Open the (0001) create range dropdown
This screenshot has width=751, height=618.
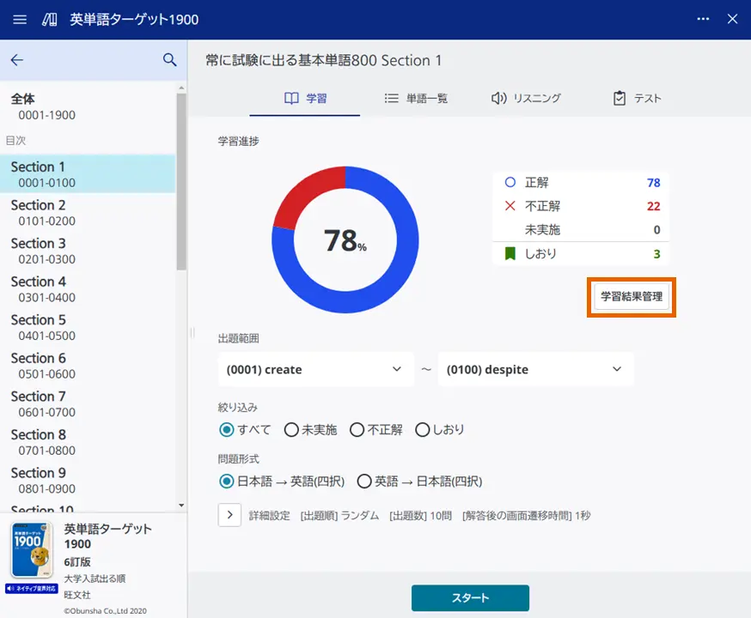point(315,369)
